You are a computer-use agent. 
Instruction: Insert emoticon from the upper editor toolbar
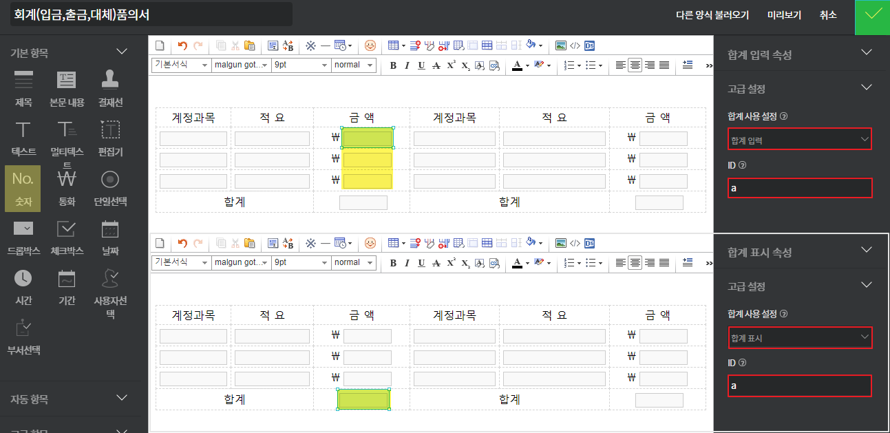point(370,46)
